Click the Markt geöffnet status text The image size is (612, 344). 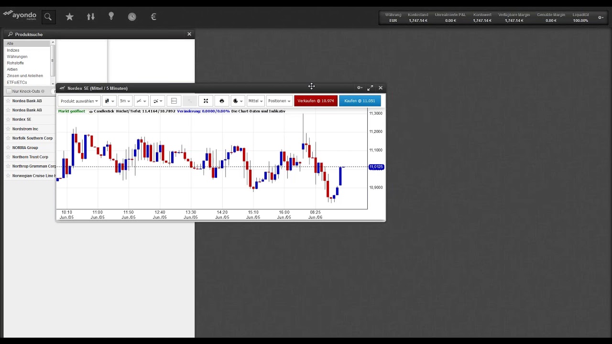click(x=72, y=111)
